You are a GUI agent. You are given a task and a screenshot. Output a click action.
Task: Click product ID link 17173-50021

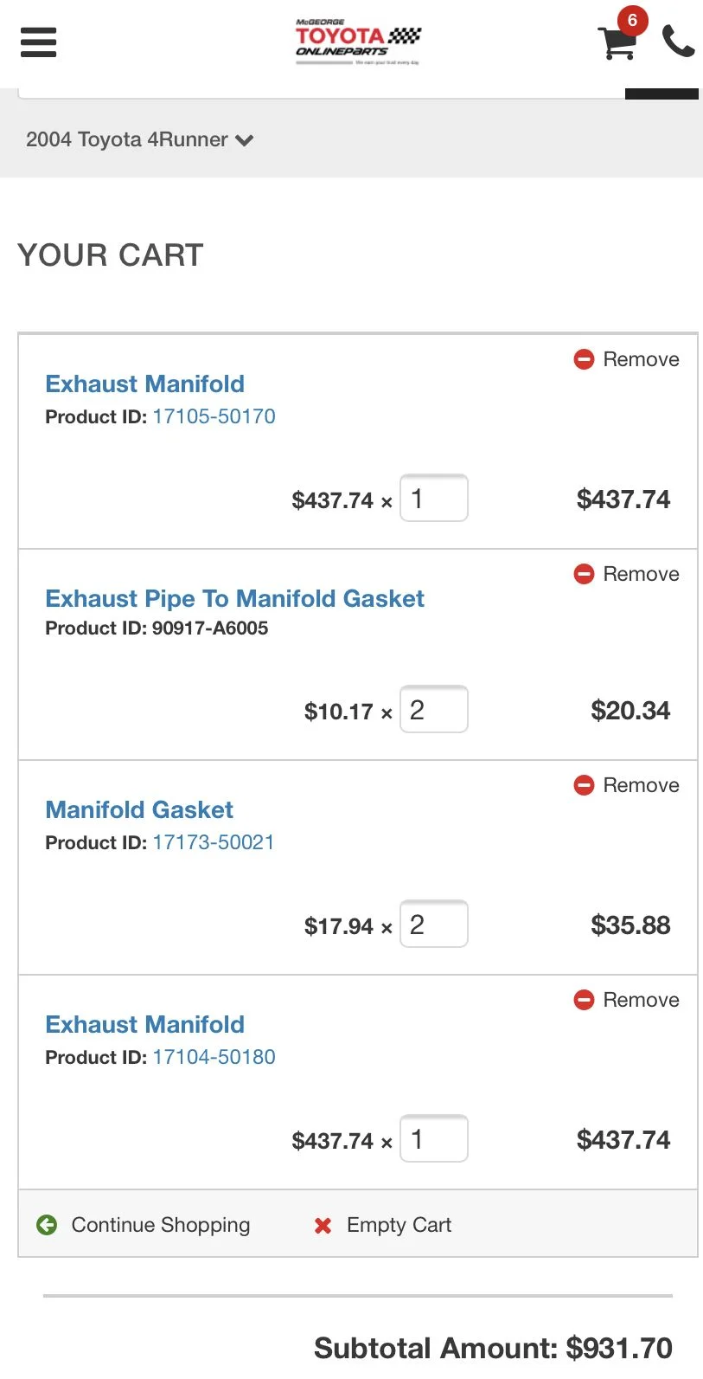point(214,842)
